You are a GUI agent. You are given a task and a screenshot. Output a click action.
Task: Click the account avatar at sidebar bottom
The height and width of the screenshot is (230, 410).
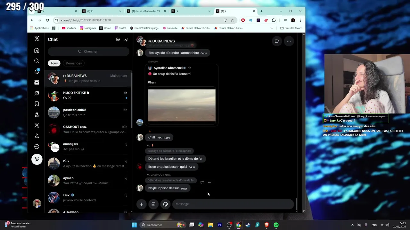[x=37, y=203]
